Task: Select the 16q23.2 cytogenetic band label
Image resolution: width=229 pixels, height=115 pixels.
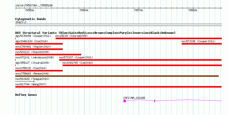Action: pos(21,22)
